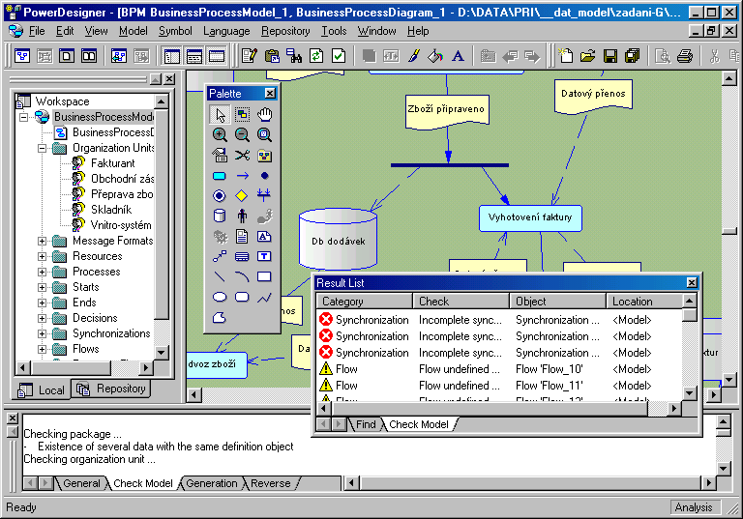The width and height of the screenshot is (743, 519).
Task: Select the Synchronization tool in Palette
Action: [x=264, y=194]
